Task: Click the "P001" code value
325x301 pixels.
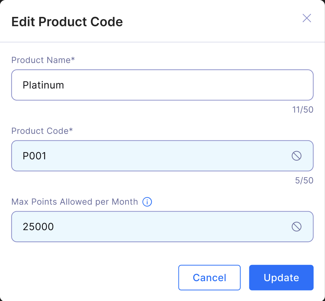Action: (x=34, y=156)
